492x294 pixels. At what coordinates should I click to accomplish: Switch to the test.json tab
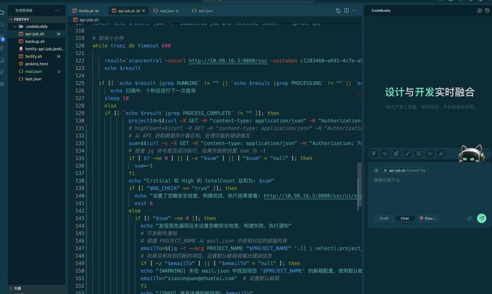click(203, 11)
